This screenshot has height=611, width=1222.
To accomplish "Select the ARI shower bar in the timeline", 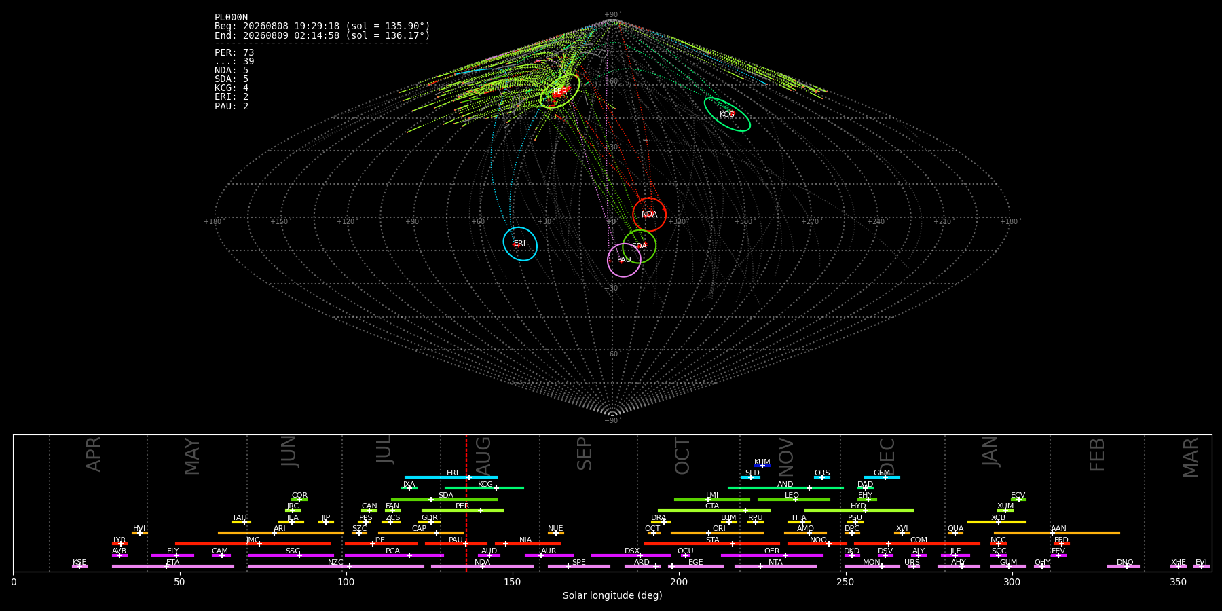I will pos(281,533).
